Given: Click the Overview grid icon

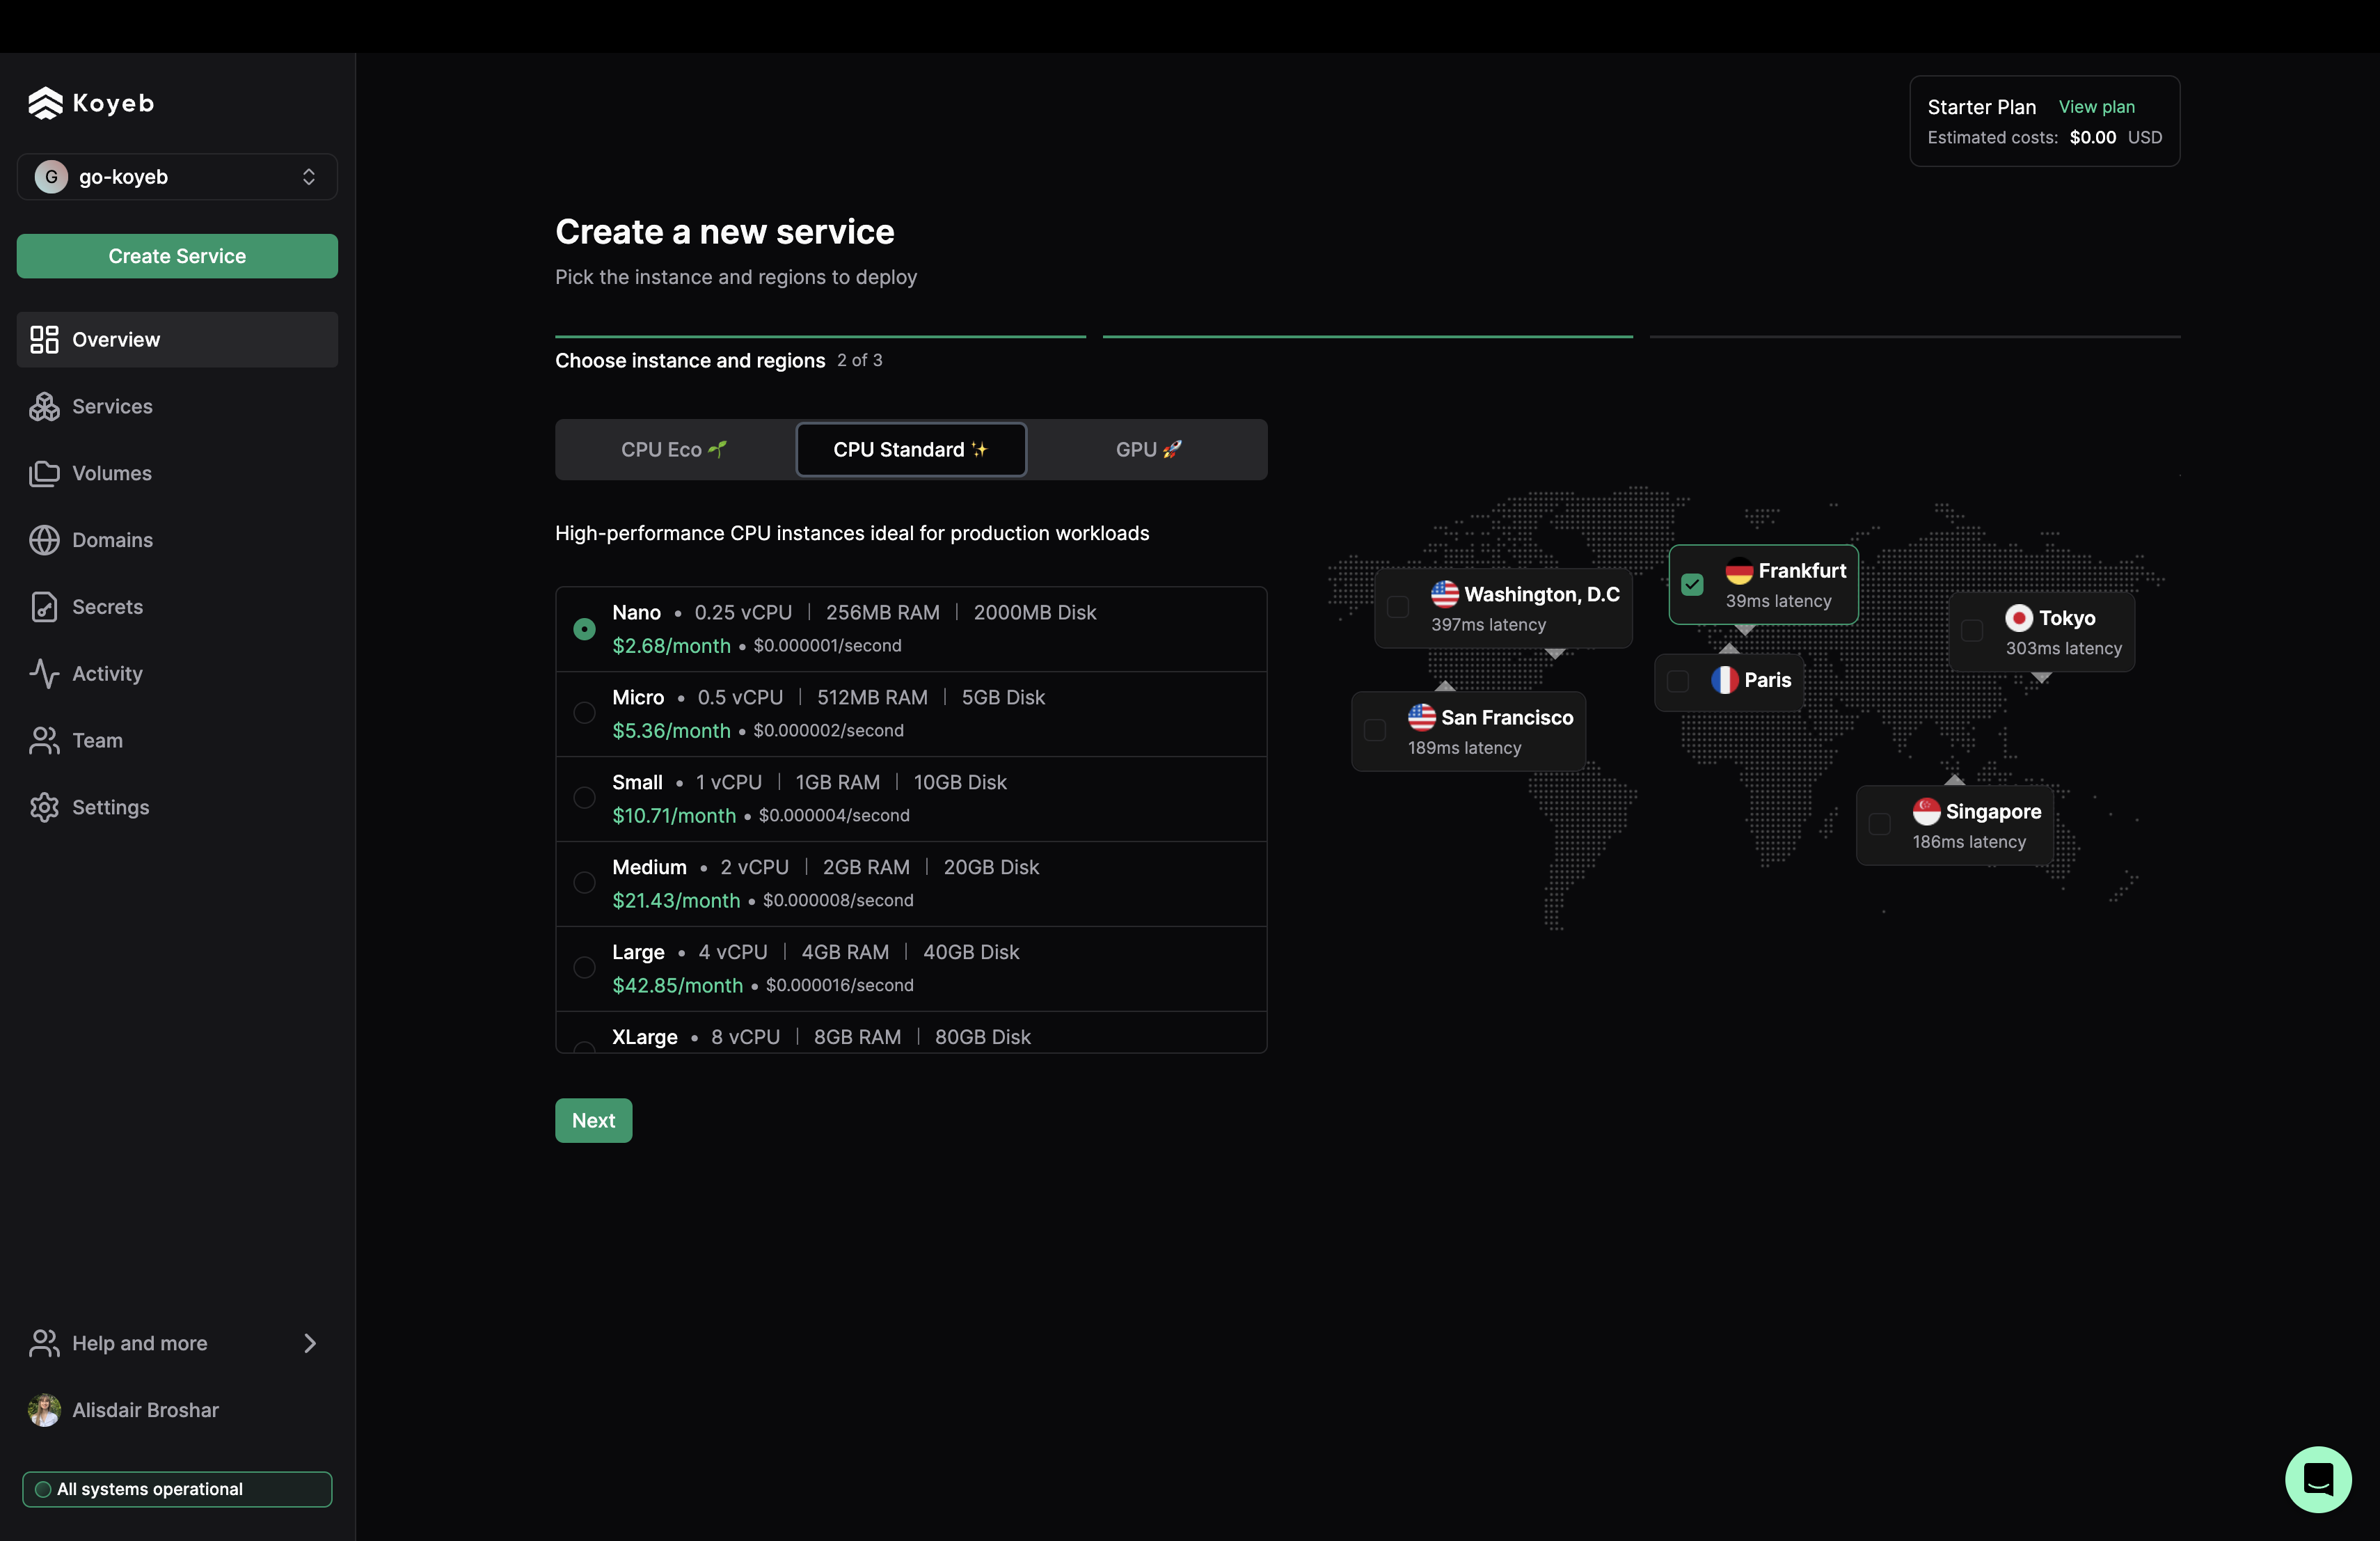Looking at the screenshot, I should (44, 340).
